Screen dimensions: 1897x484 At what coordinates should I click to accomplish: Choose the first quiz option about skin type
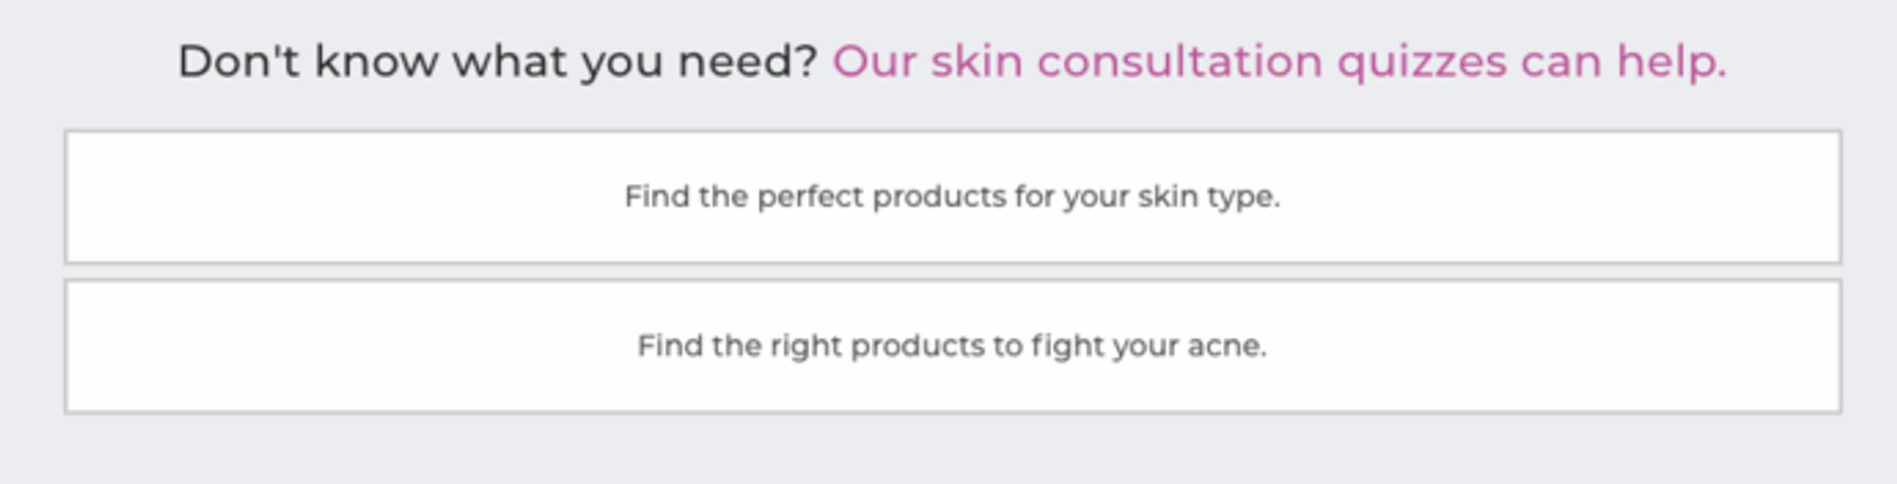951,197
